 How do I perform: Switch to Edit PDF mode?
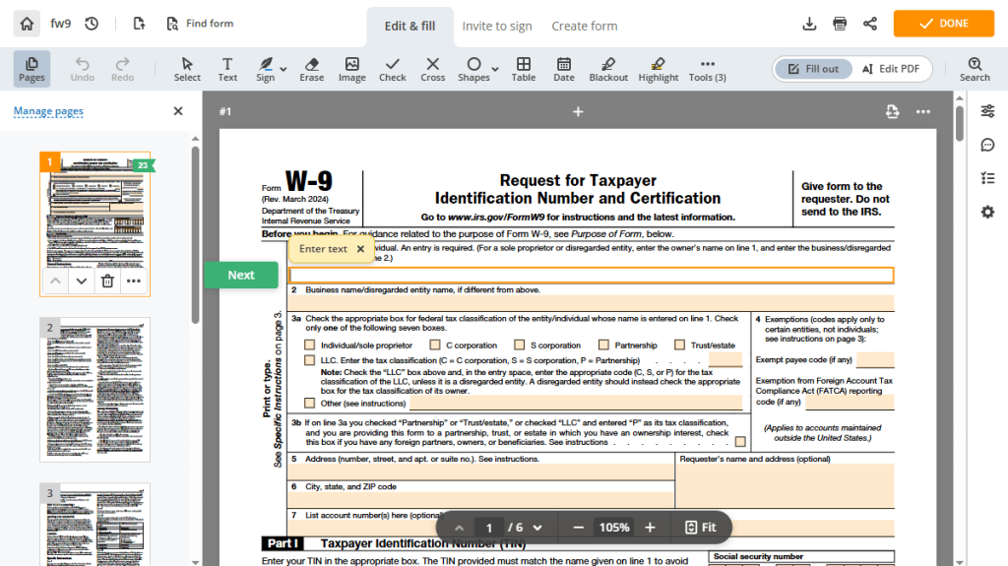pos(891,69)
